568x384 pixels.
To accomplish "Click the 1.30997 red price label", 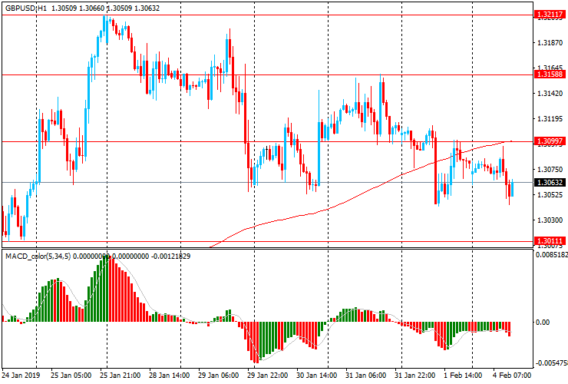I will pyautogui.click(x=550, y=141).
